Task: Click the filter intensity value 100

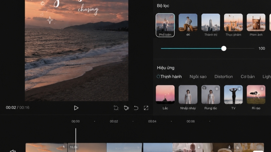Action: click(x=262, y=48)
